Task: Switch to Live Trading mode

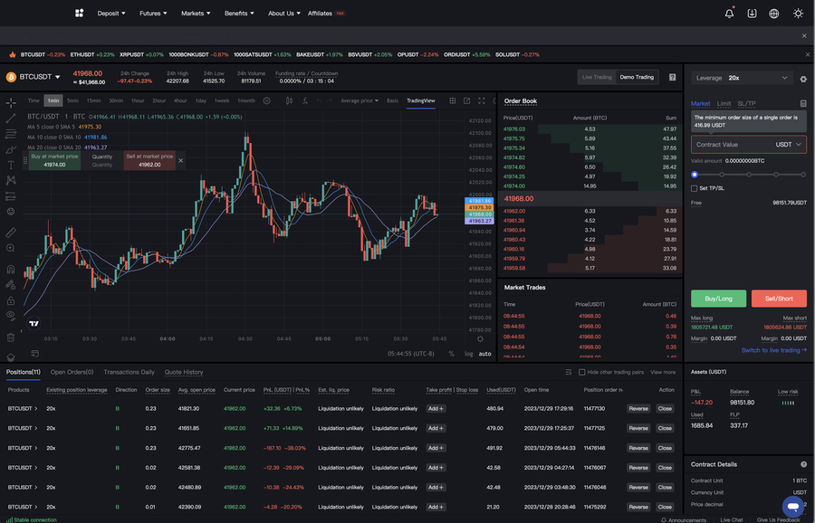Action: point(597,77)
